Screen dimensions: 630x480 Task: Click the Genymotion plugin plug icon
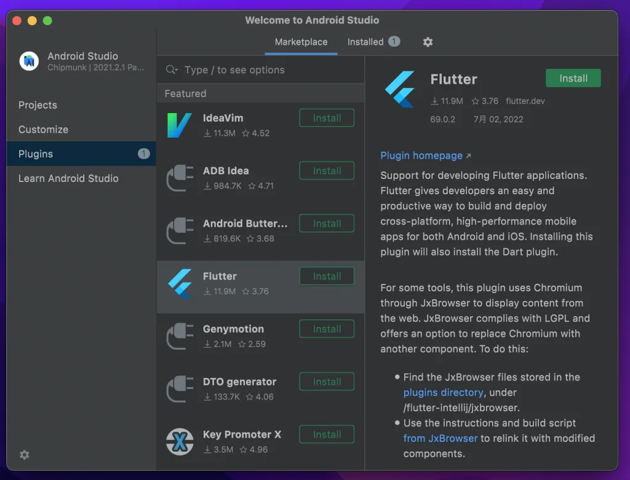point(180,336)
